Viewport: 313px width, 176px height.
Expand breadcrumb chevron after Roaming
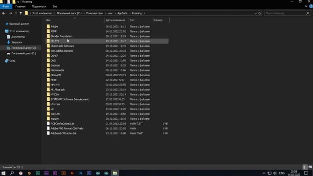coord(144,13)
